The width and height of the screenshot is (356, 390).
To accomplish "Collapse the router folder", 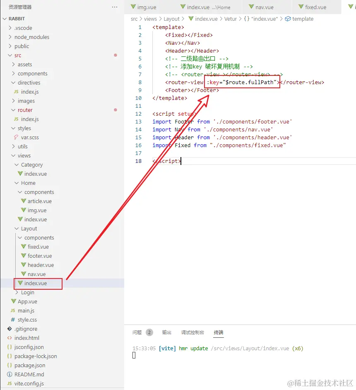I will point(13,110).
